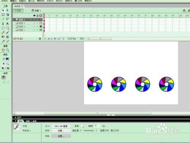
Task: Select the Zoom magnifier tool
Action: [x=8, y=50]
